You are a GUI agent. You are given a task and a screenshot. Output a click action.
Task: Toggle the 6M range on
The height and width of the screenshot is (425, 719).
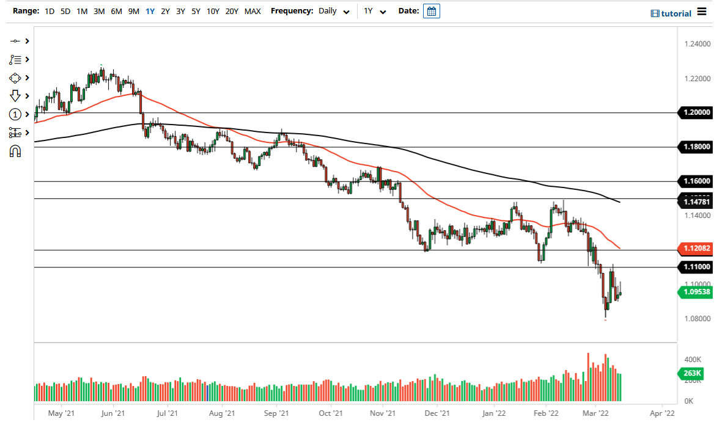click(x=116, y=11)
